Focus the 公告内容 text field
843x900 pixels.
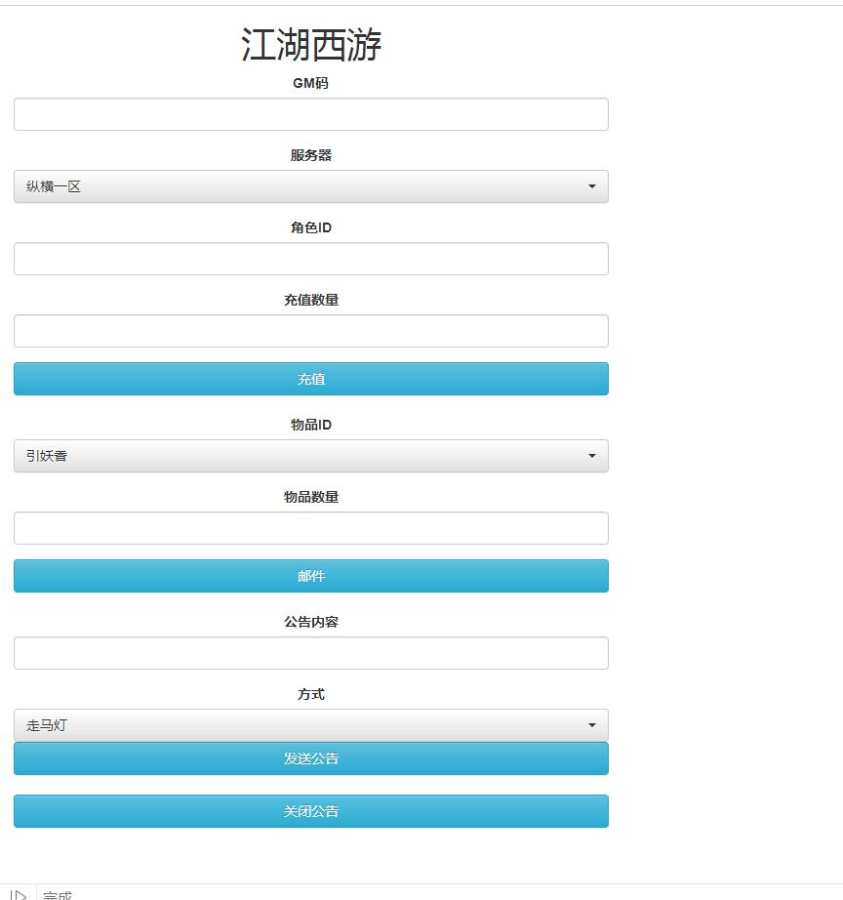tap(310, 653)
